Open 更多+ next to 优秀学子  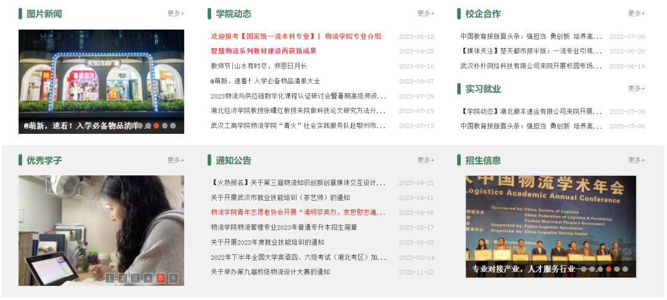point(175,160)
